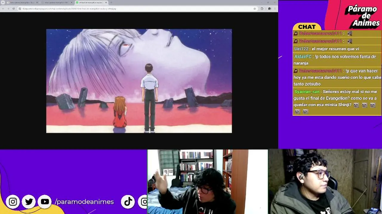Click the CHAT header label

(307, 27)
